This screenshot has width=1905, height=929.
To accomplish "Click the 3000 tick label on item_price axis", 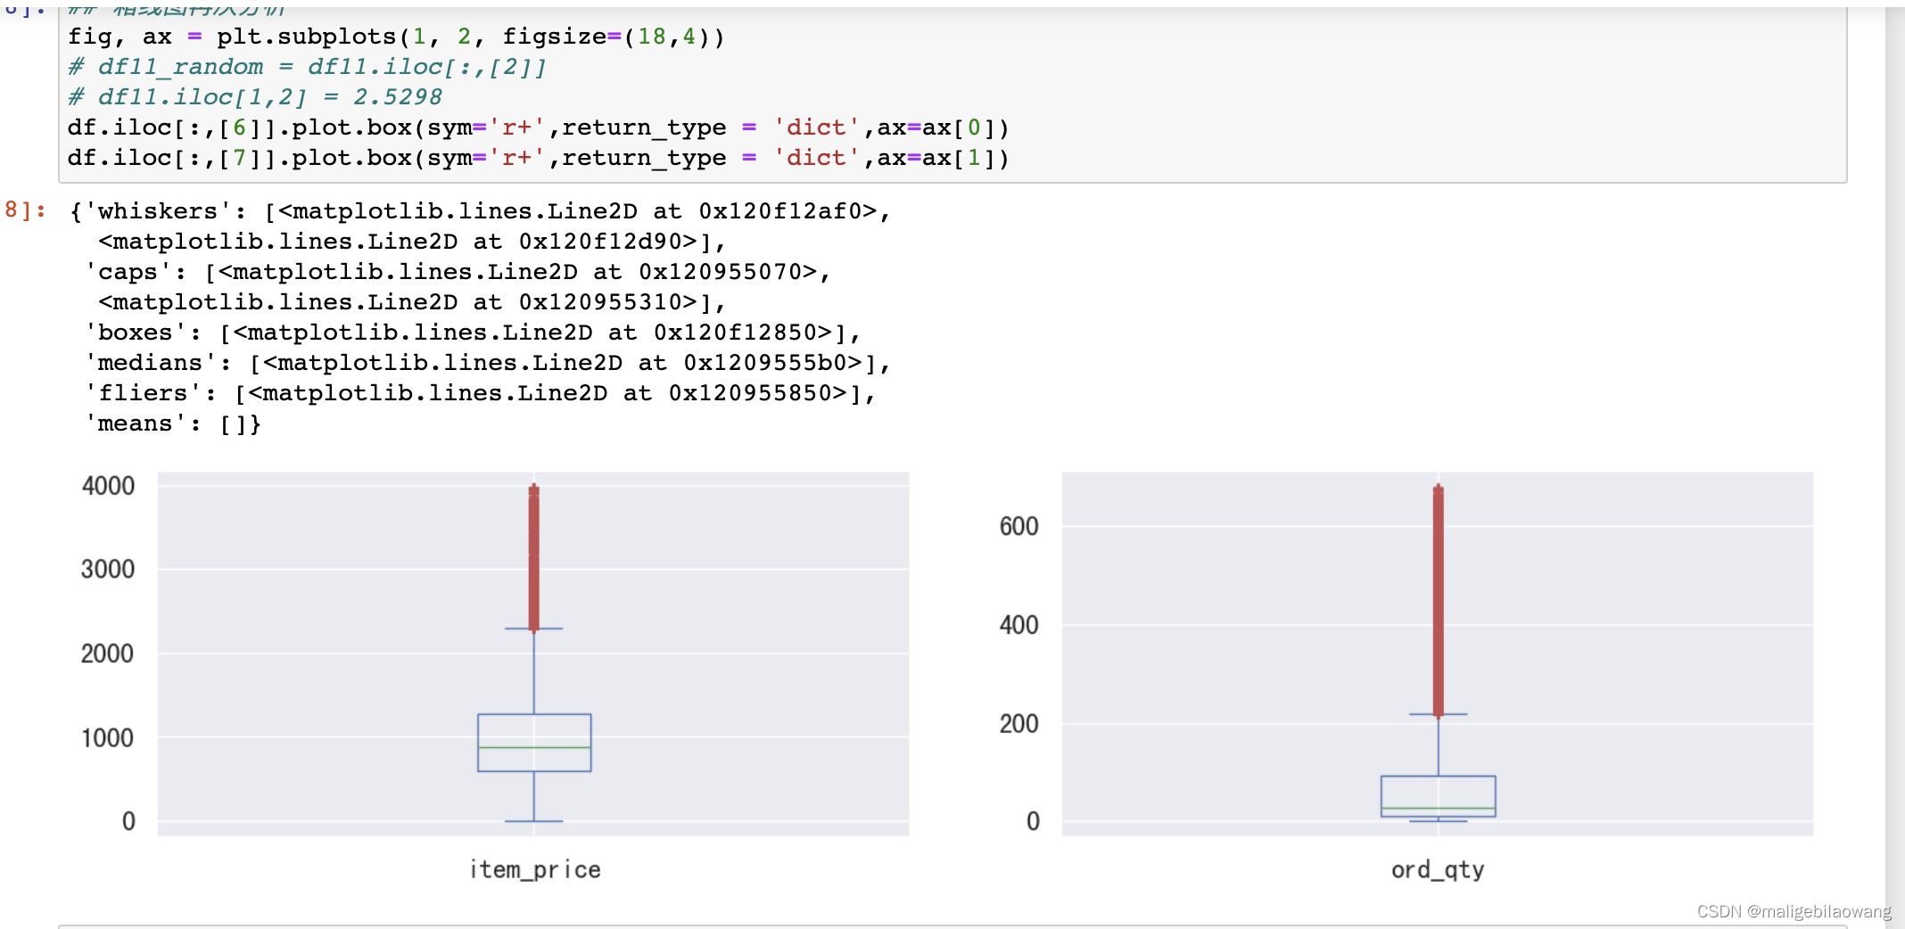I will coord(108,569).
